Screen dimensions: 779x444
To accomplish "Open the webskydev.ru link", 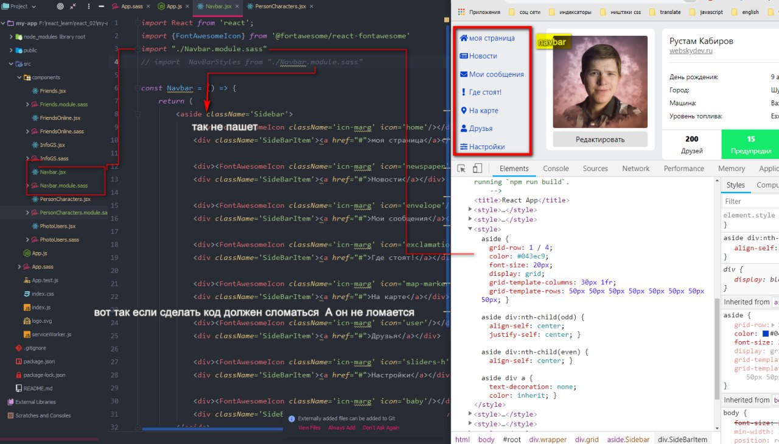I will click(x=691, y=51).
